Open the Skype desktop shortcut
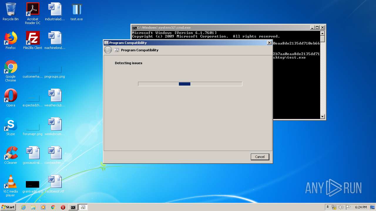The image size is (376, 211). pyautogui.click(x=11, y=127)
